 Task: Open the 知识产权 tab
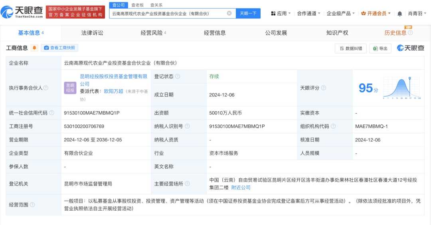tap(337, 33)
